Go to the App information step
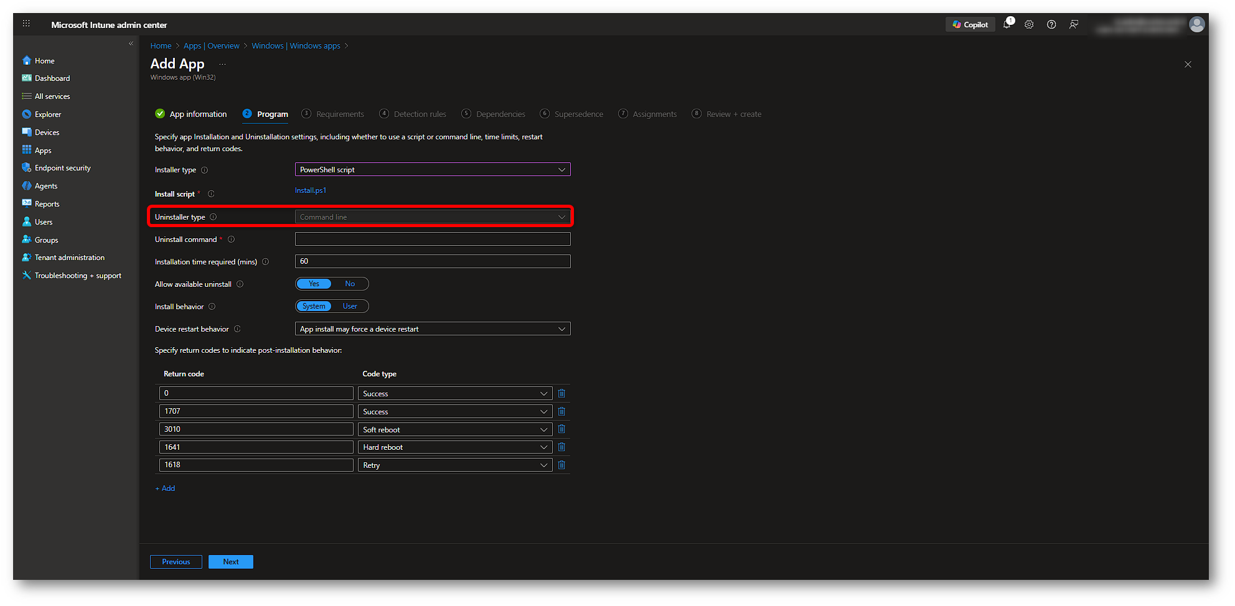This screenshot has height=606, width=1235. pyautogui.click(x=197, y=114)
